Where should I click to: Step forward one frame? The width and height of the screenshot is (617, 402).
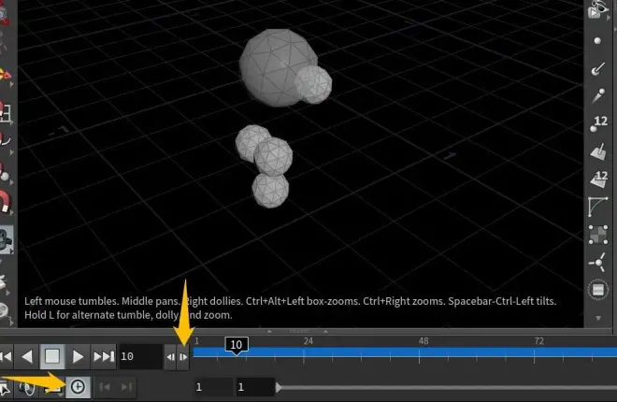click(183, 357)
